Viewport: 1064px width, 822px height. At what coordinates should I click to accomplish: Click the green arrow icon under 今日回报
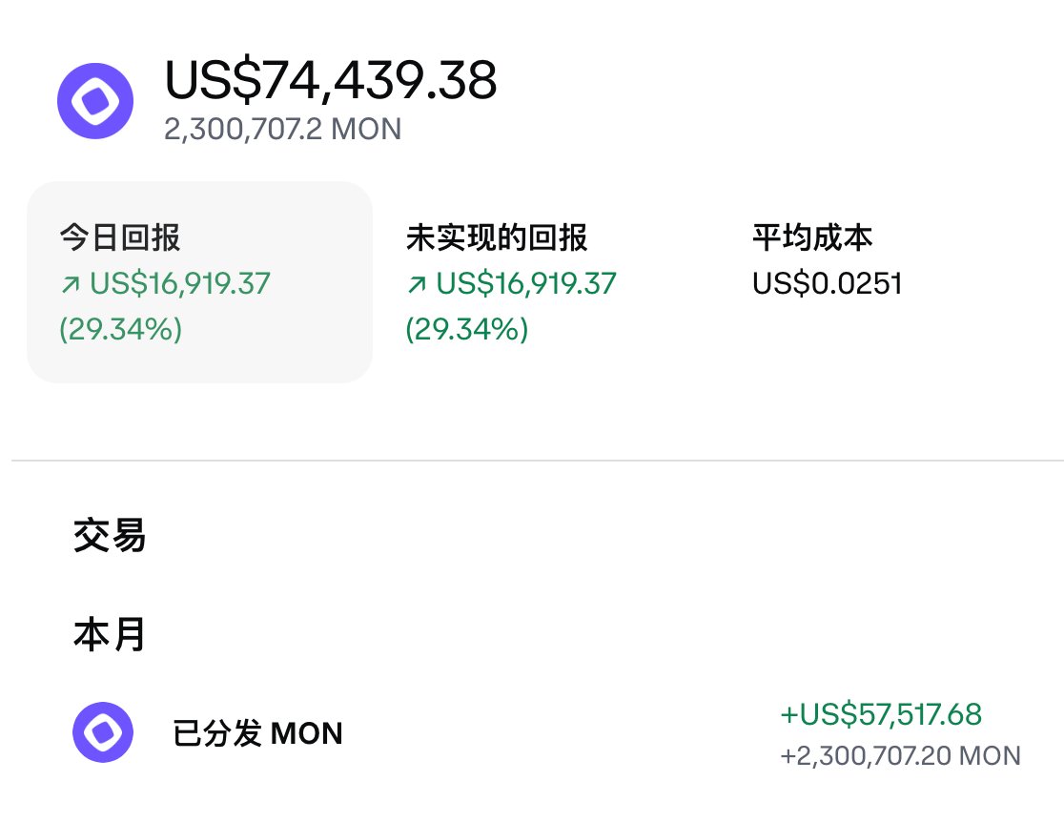click(70, 285)
